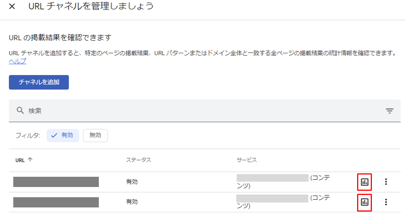This screenshot has width=409, height=215.
Task: Click the second row's redacted URL
Action: [56, 202]
